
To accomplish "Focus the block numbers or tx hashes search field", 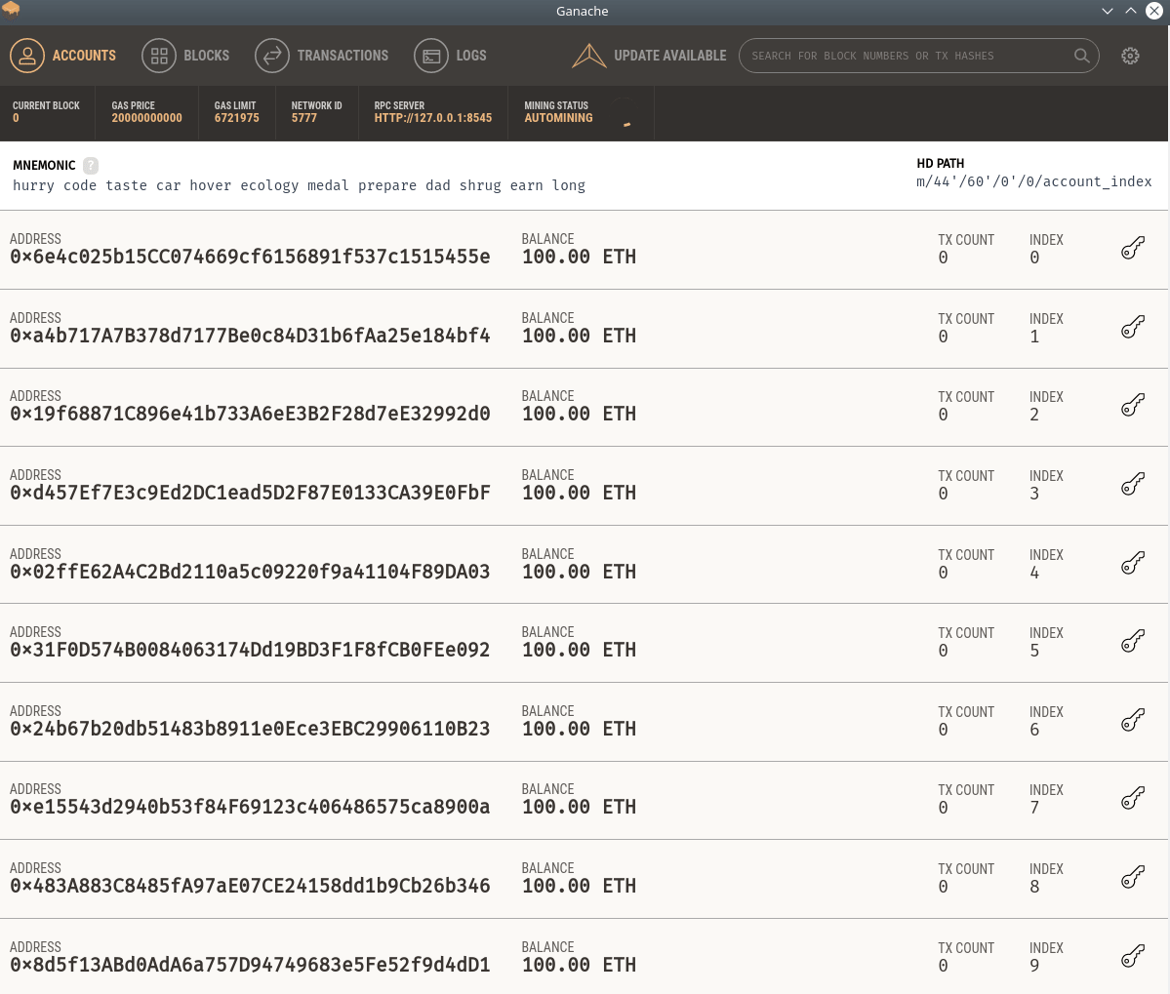I will coord(903,56).
